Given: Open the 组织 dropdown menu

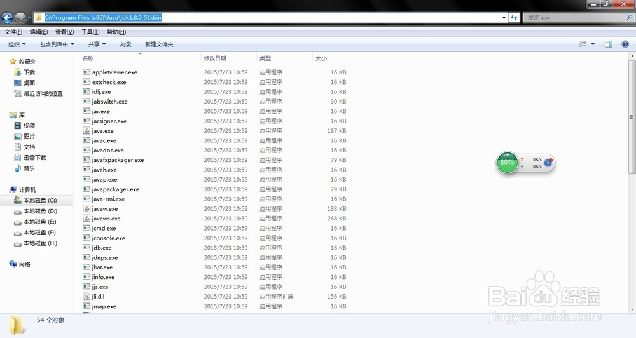Looking at the screenshot, I should tap(17, 44).
